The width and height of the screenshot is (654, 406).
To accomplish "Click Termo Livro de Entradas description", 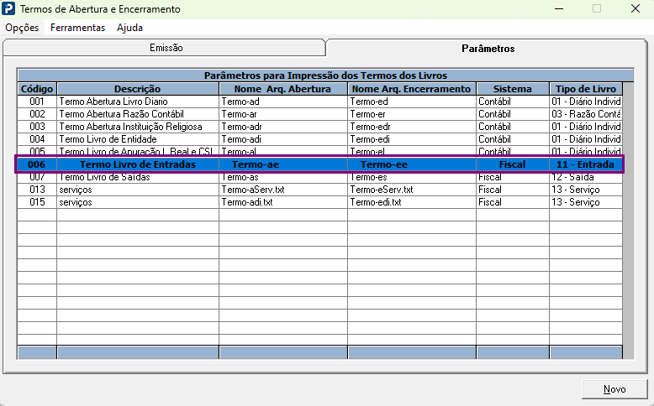I will pyautogui.click(x=138, y=164).
